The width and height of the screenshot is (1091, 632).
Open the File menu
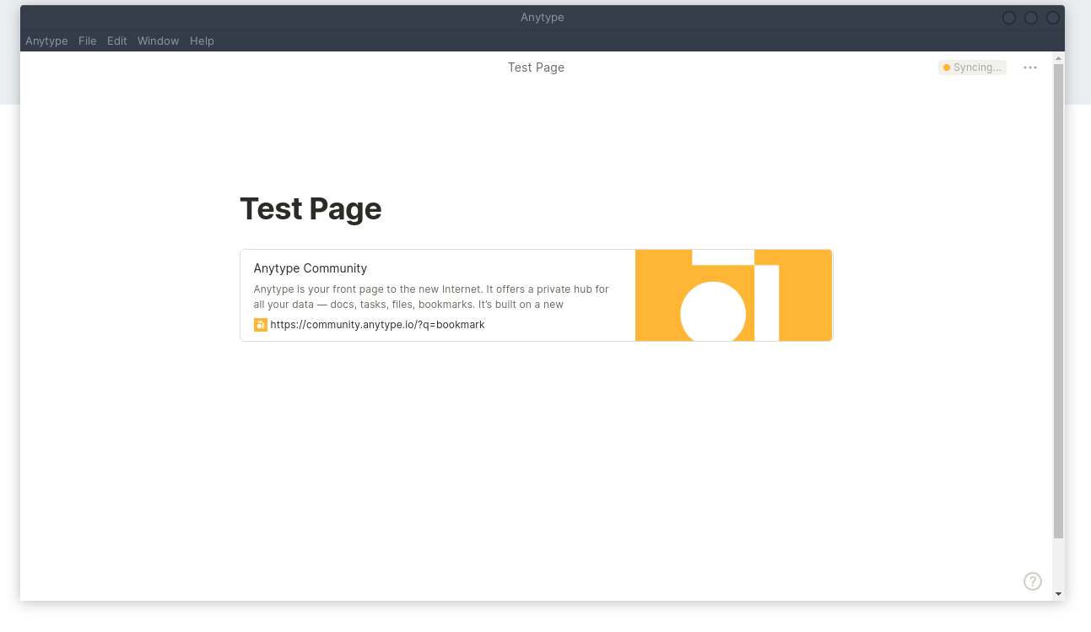[x=88, y=41]
